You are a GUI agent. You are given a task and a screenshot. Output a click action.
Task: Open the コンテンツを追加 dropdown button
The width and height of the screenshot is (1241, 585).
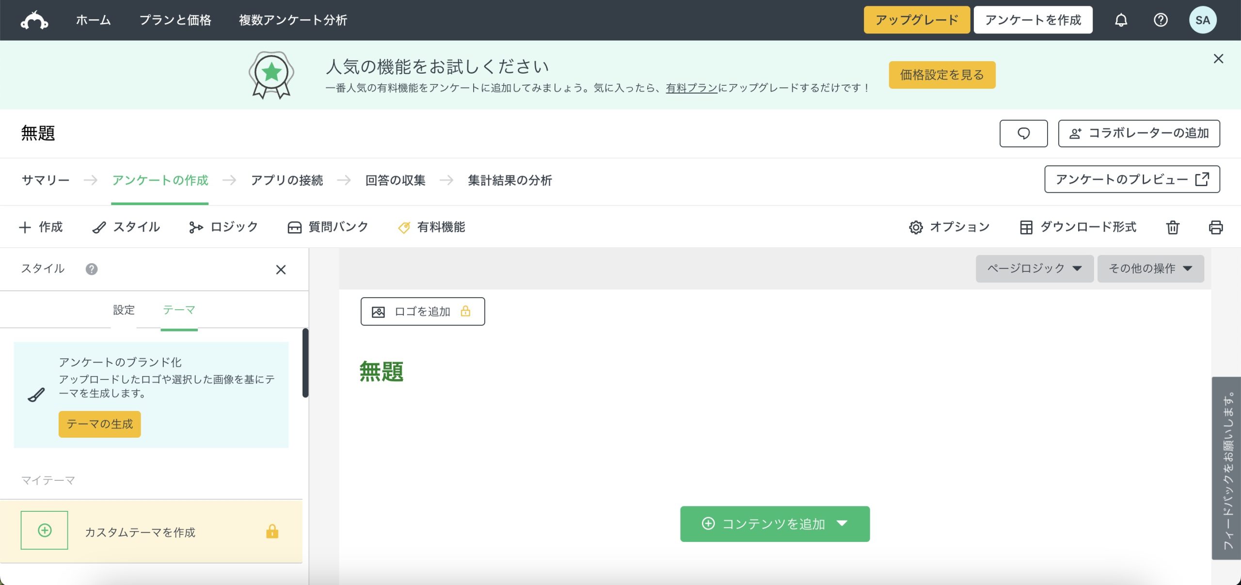(775, 524)
